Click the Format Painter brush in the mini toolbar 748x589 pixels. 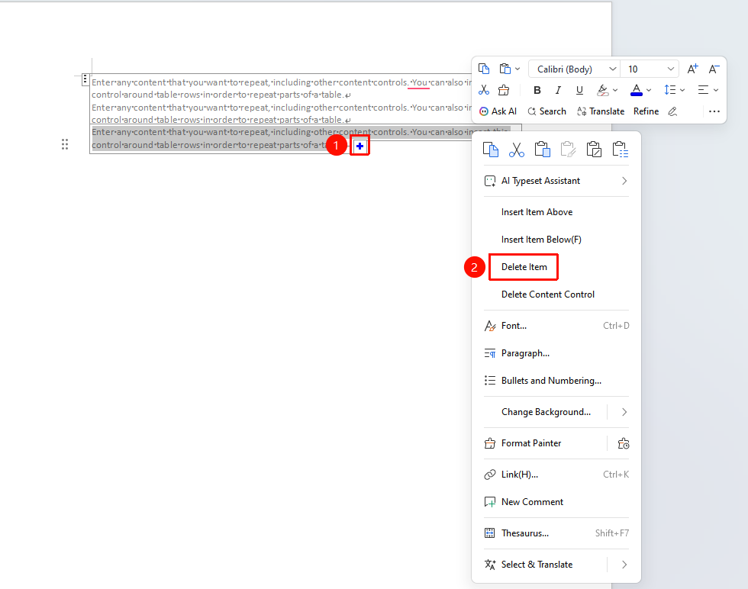504,90
